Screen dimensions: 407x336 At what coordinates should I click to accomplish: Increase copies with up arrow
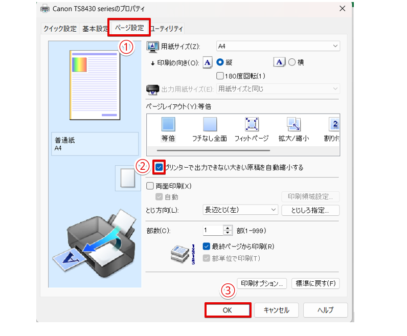pos(228,228)
